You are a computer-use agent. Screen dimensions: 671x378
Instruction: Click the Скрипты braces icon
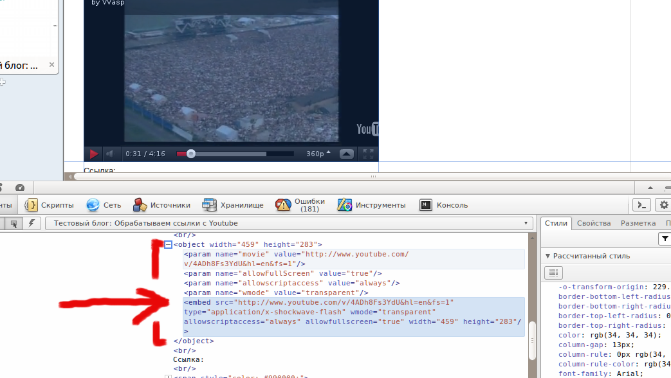pos(31,205)
